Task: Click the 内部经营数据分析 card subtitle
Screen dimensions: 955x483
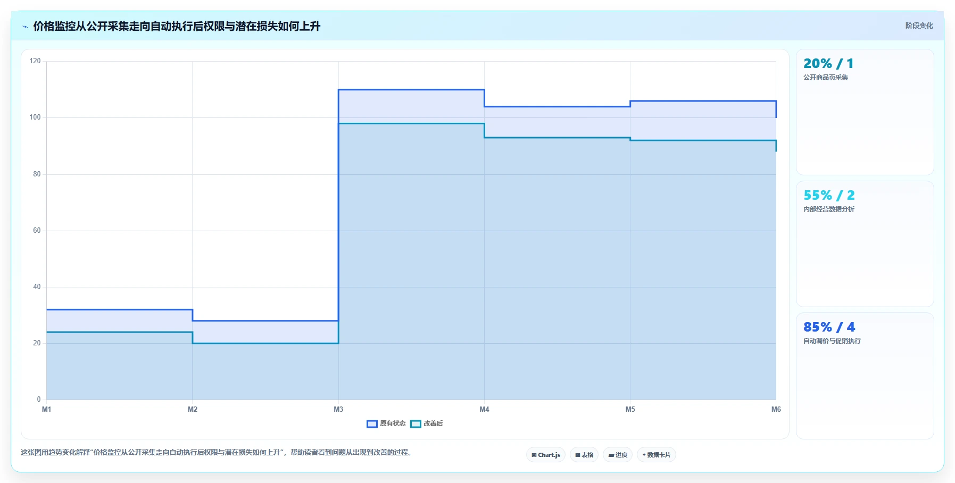Action: [829, 209]
